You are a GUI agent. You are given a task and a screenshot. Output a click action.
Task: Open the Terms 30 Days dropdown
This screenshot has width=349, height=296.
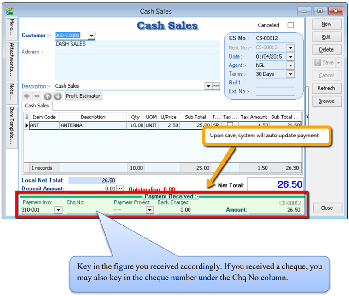(x=290, y=74)
